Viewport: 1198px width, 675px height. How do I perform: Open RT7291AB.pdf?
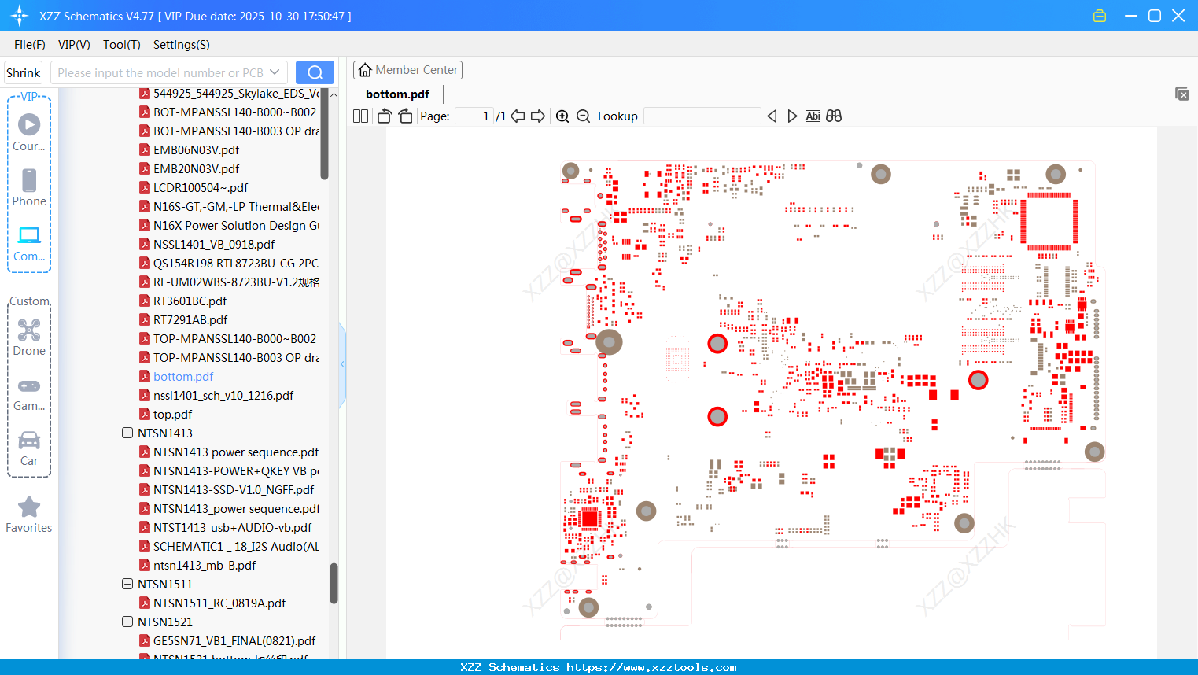click(x=190, y=319)
